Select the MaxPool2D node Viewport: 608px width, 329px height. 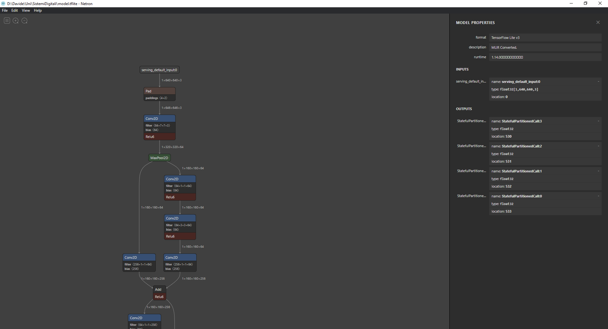pos(159,158)
